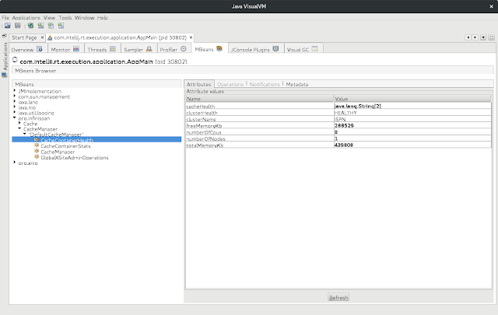This screenshot has width=498, height=315.
Task: Expand the Cache node under org.infinispan
Action: click(19, 124)
